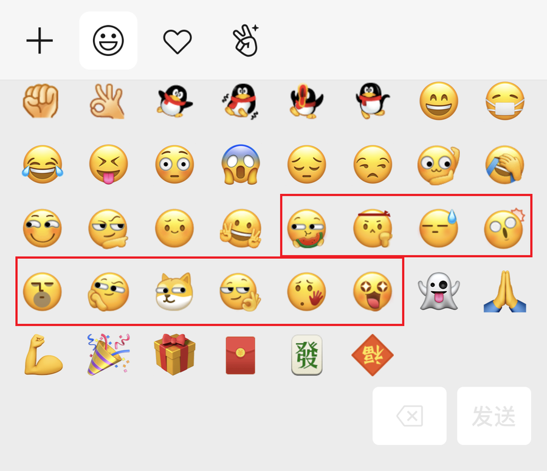
Task: Pick the Shiba doge emoji
Action: pyautogui.click(x=174, y=292)
